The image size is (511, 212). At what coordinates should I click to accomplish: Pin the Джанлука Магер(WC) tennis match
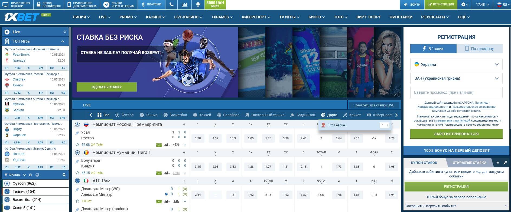coord(77,189)
